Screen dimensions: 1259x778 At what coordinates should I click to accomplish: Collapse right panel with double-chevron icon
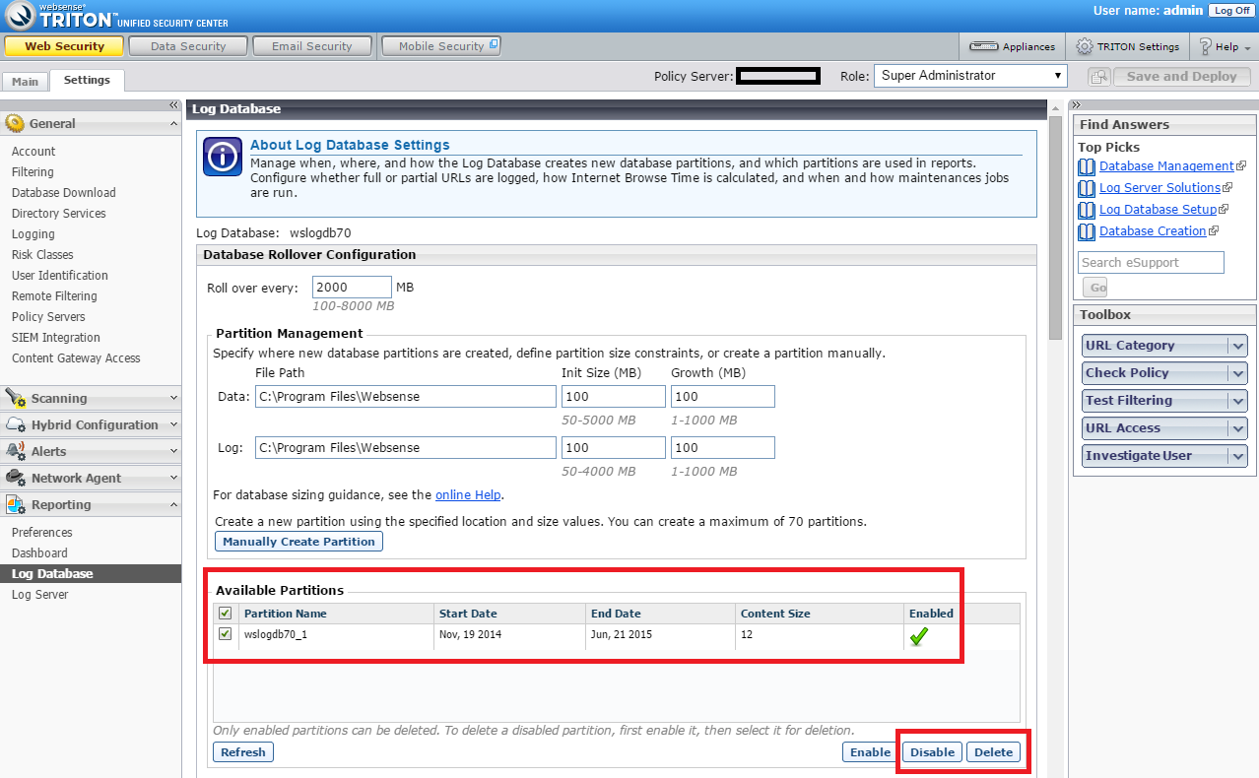[x=1077, y=104]
